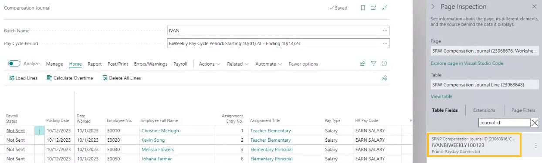Open the Errors/Warnings menu

(x=150, y=64)
